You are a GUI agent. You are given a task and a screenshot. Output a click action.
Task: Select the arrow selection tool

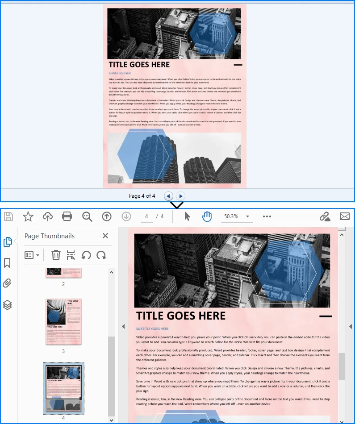point(187,216)
